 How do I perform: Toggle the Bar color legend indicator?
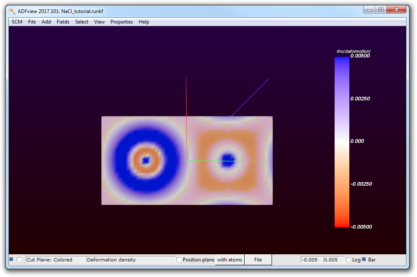coord(364,259)
